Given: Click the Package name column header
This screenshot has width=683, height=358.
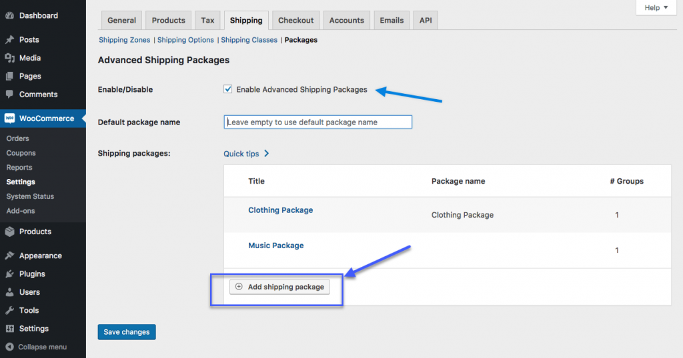Looking at the screenshot, I should point(458,181).
